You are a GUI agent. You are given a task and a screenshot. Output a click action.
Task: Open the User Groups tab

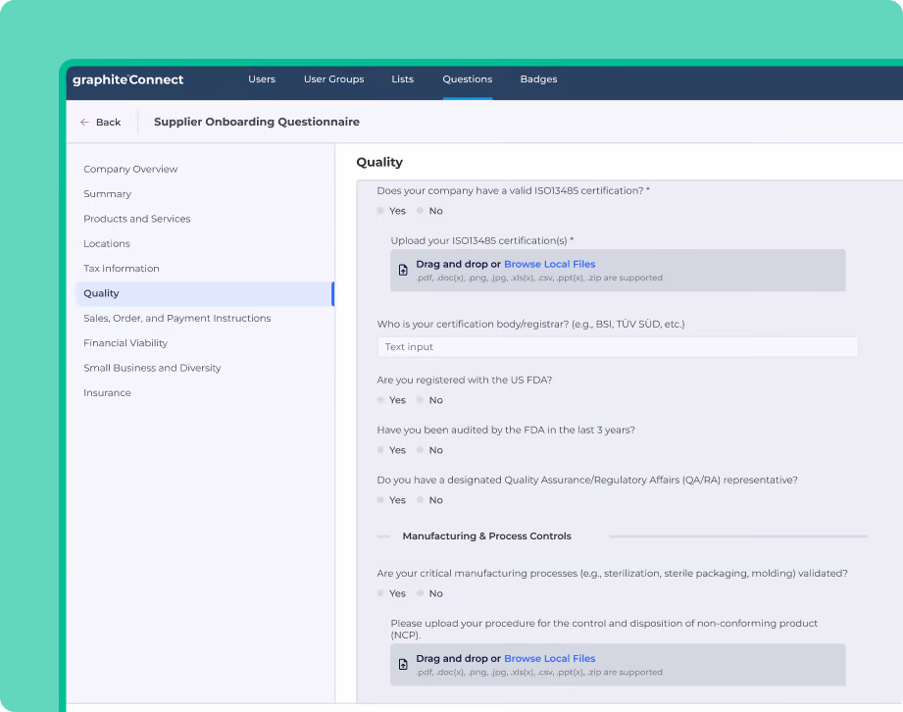[x=334, y=79]
